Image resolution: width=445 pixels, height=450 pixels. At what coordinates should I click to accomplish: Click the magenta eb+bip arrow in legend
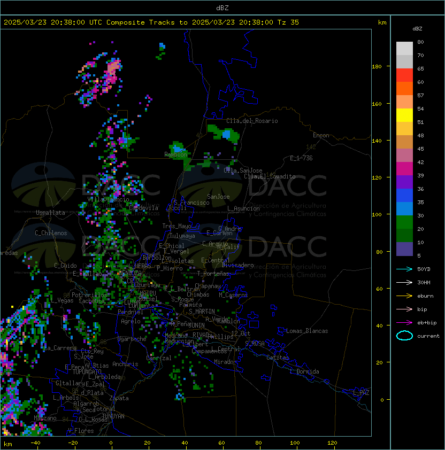(x=404, y=323)
